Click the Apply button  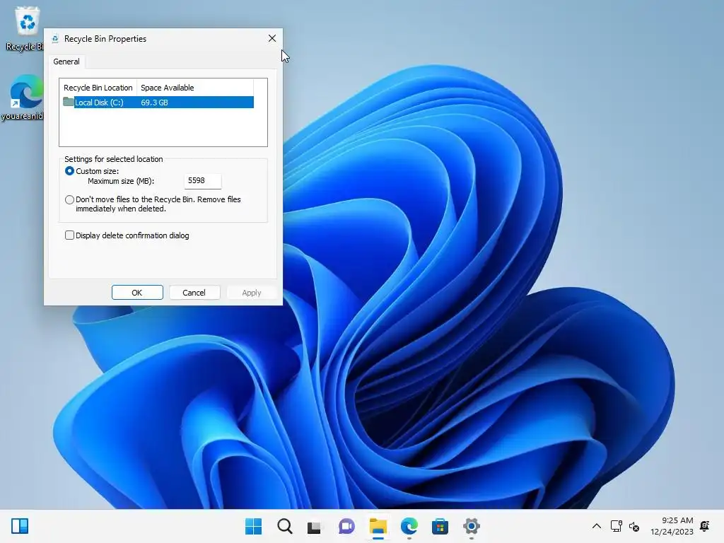pyautogui.click(x=252, y=292)
